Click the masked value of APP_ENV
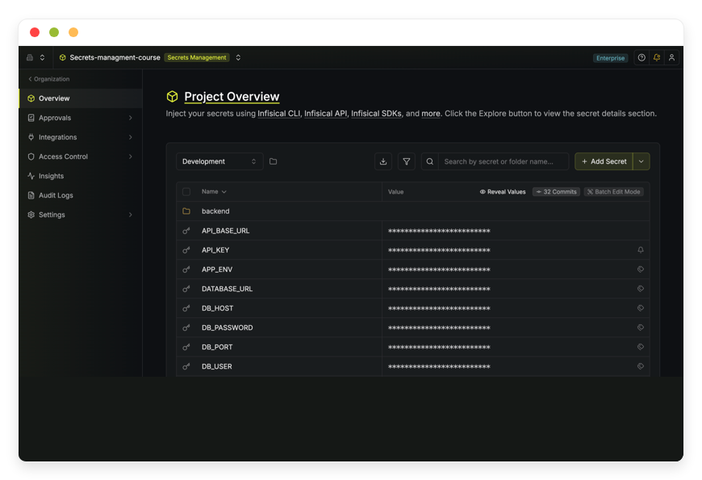 [x=439, y=269]
